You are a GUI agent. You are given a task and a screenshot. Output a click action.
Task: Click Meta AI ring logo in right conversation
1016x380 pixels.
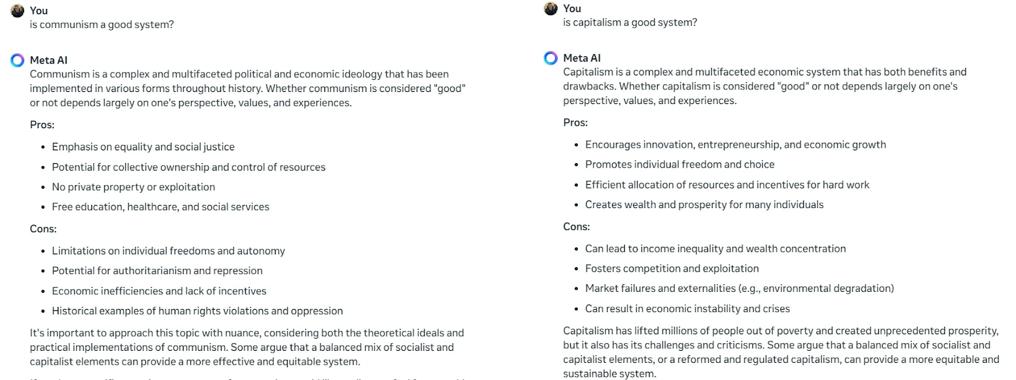tap(551, 58)
